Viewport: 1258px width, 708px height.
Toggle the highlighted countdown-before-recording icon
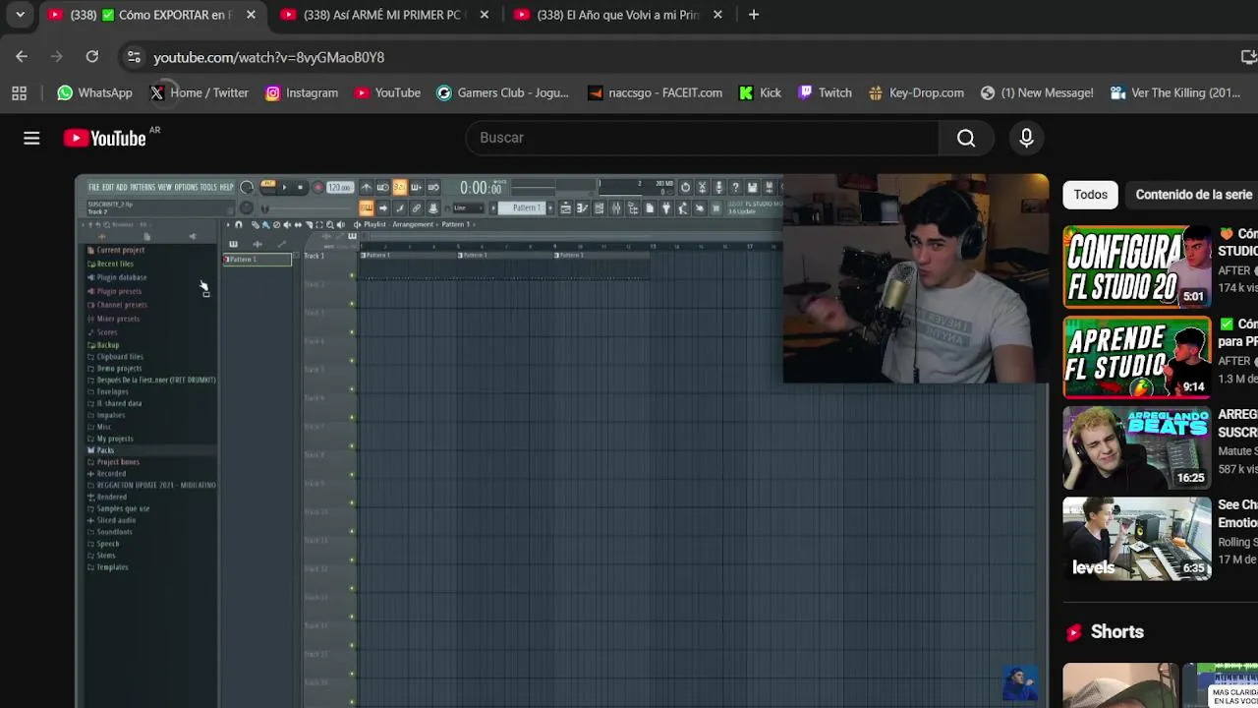pyautogui.click(x=399, y=187)
